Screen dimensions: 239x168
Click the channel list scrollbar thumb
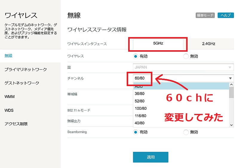[x=231, y=93]
